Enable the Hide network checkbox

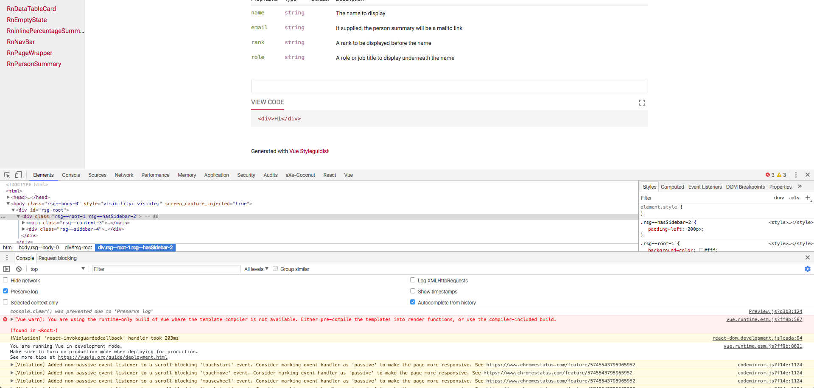[6, 279]
